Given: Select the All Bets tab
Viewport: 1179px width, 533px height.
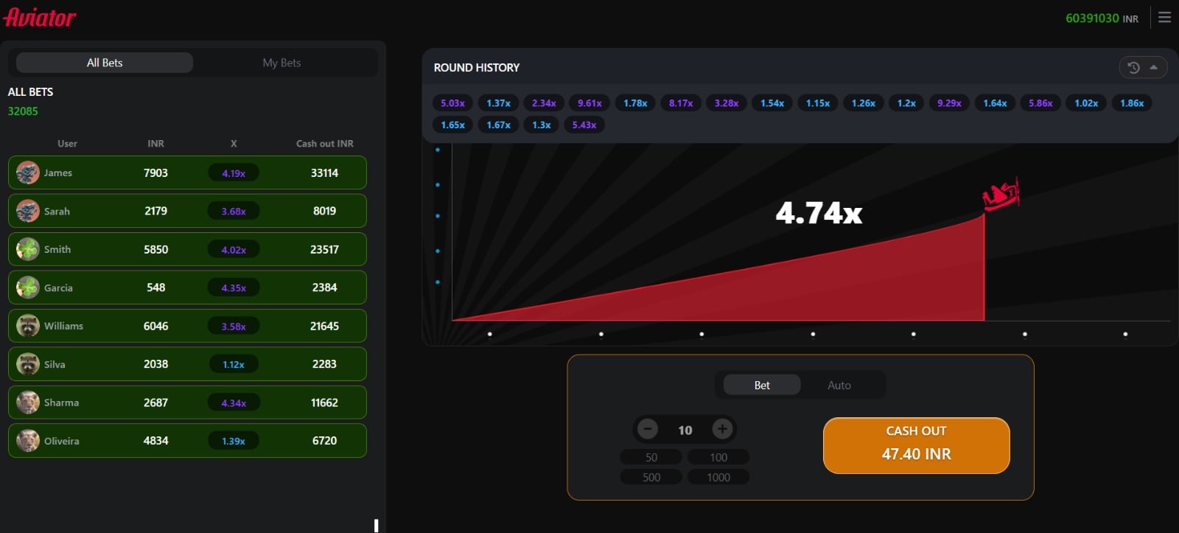Looking at the screenshot, I should 105,63.
